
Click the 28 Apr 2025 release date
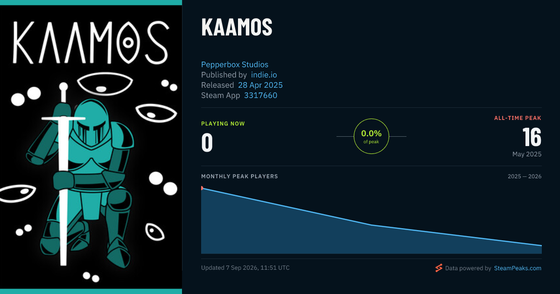(x=260, y=85)
